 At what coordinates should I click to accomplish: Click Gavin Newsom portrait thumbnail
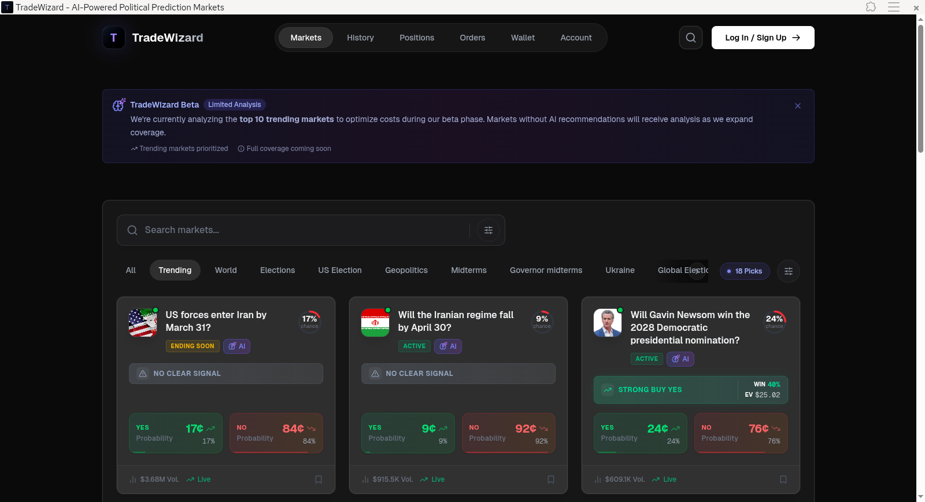click(608, 323)
